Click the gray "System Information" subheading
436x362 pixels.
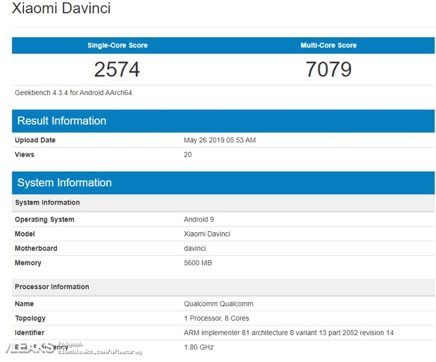click(223, 203)
